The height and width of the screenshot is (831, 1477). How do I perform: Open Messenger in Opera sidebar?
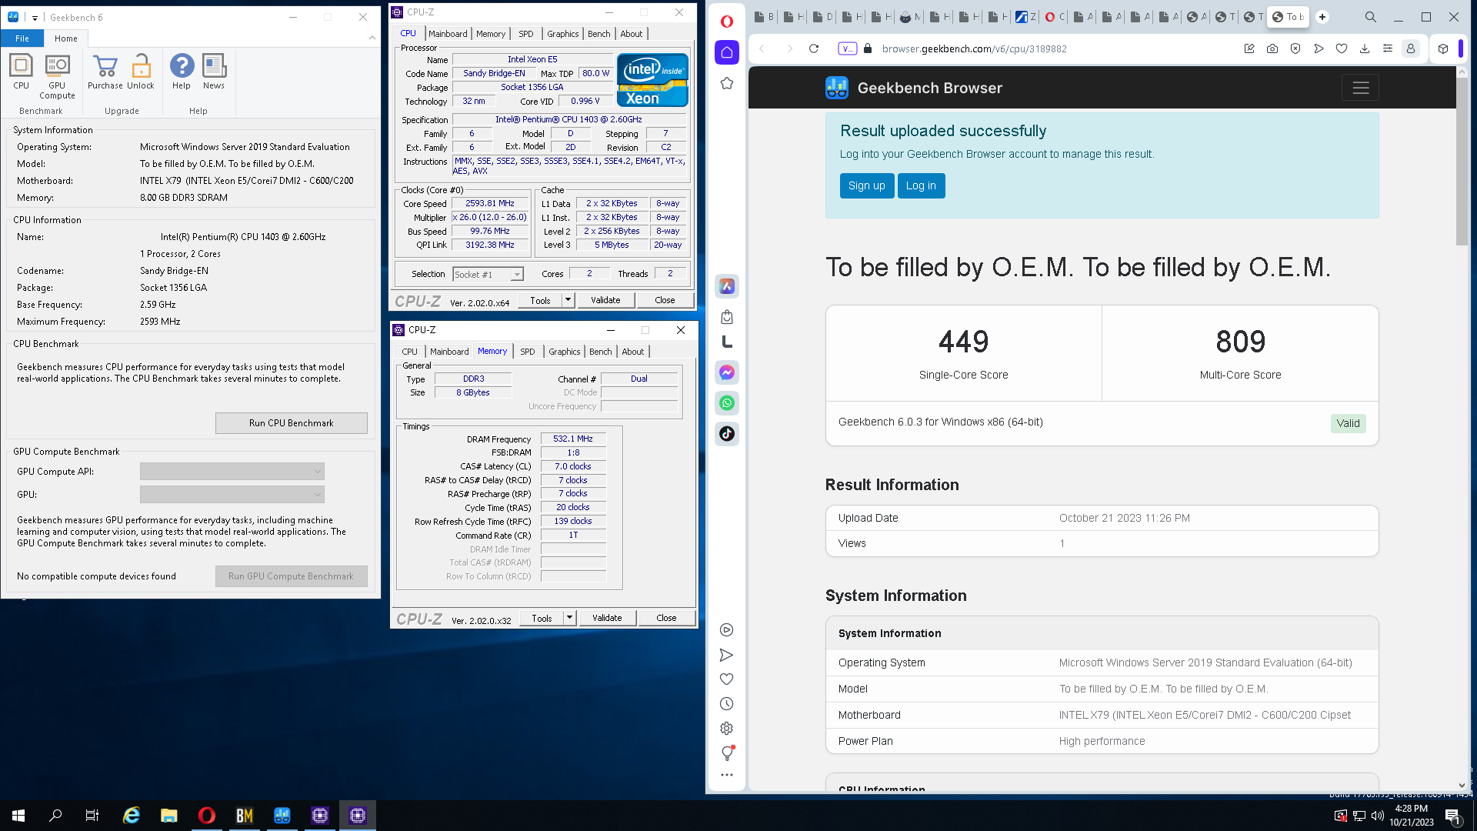click(x=727, y=372)
